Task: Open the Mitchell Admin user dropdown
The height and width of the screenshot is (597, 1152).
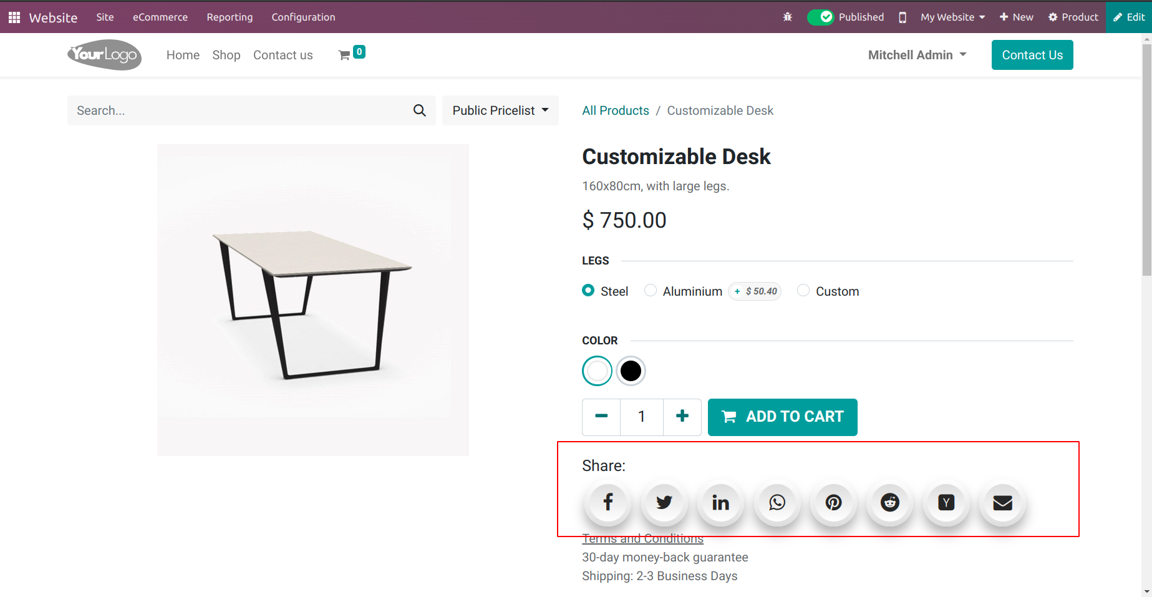Action: click(x=917, y=55)
